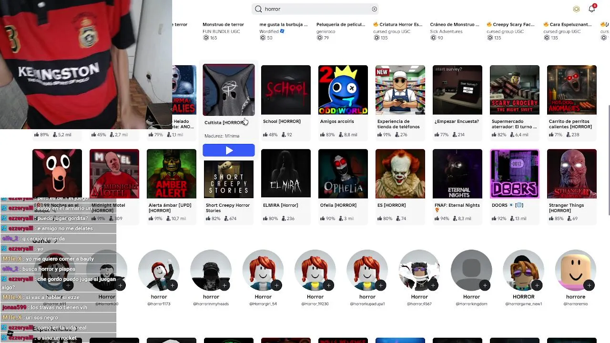Add friend @horror4567 with plus icon
This screenshot has height=343, width=610.
[433, 285]
